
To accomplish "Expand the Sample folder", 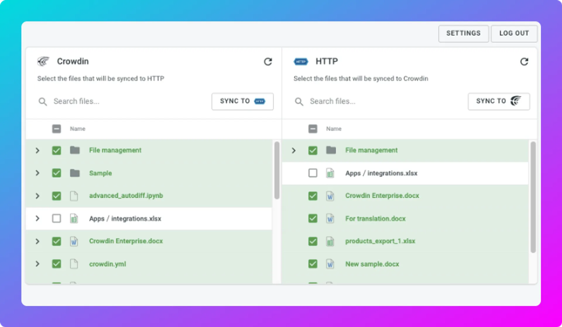I will 37,173.
